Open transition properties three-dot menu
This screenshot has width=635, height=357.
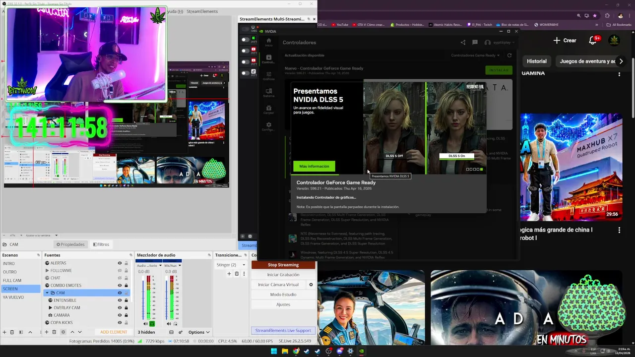coord(244,274)
